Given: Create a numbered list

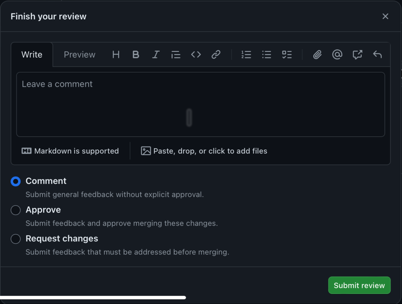Looking at the screenshot, I should pyautogui.click(x=246, y=55).
